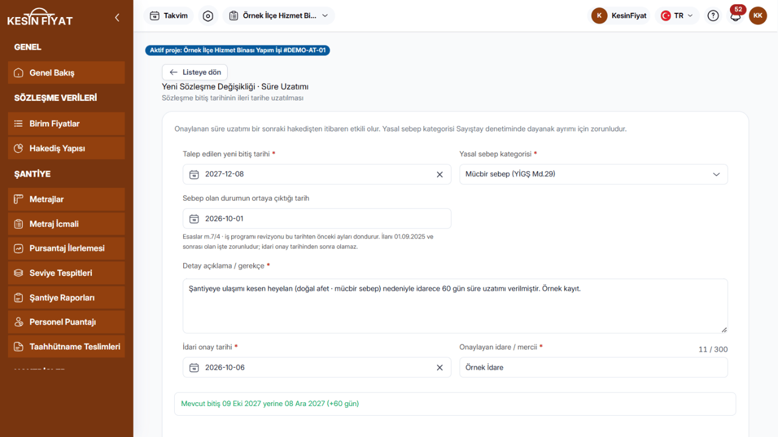Viewport: 778px width, 437px height.
Task: Open the Yasal sebep kategorisi dropdown
Action: (x=594, y=175)
